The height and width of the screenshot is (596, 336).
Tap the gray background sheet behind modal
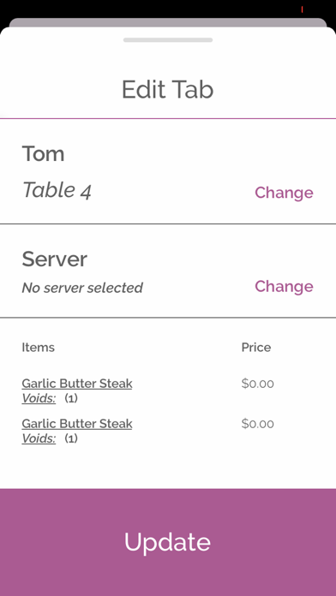click(x=168, y=22)
